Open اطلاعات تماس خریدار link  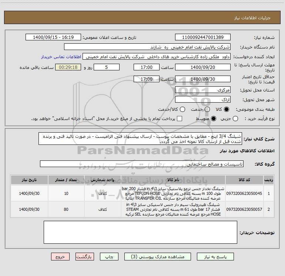pyautogui.click(x=61, y=57)
